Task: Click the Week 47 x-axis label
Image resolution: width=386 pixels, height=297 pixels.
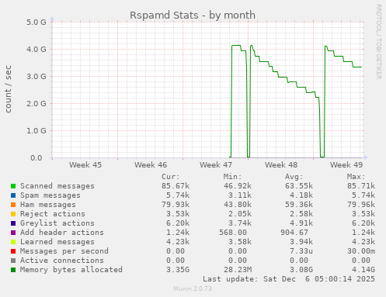Action: coord(216,165)
